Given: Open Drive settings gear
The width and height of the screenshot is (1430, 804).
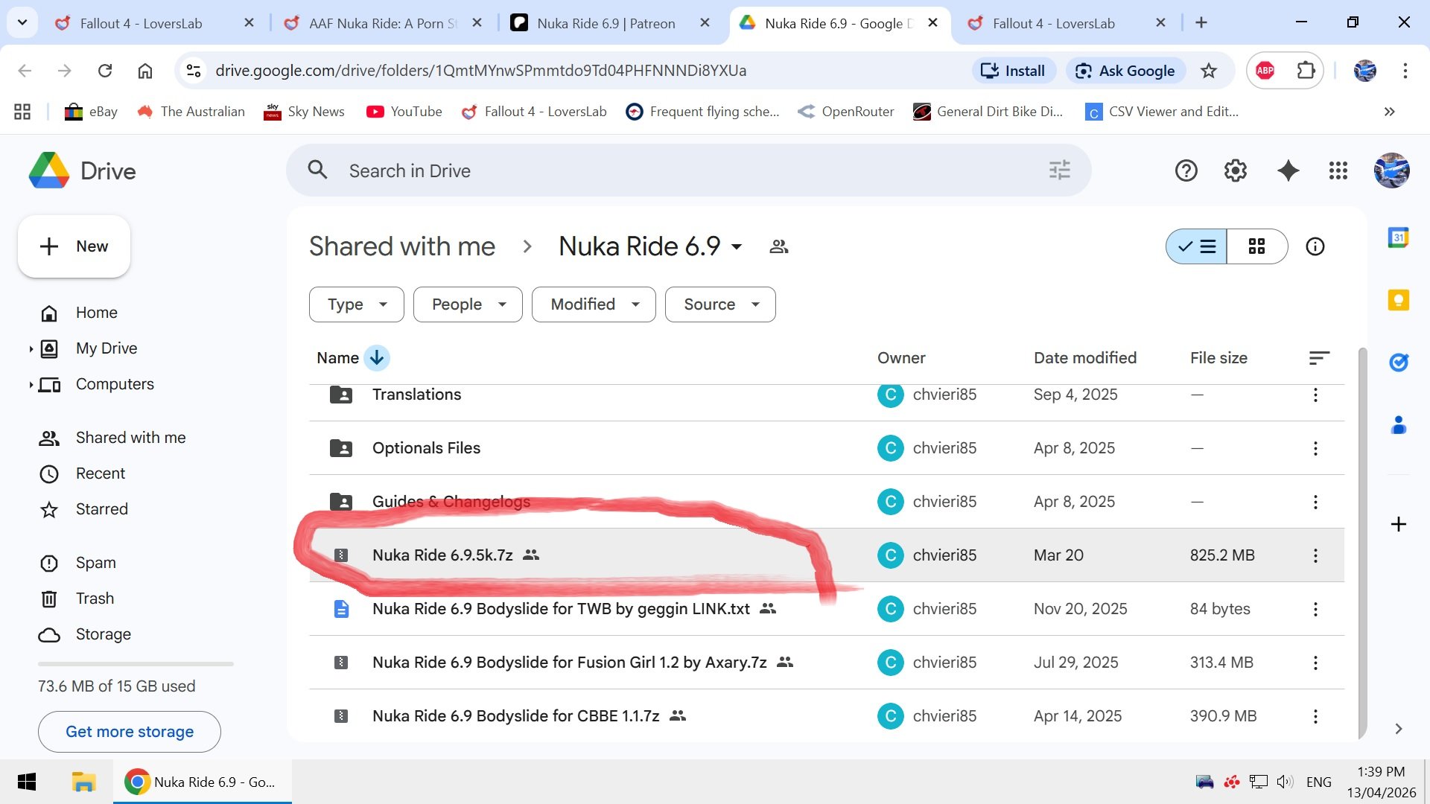Looking at the screenshot, I should (1236, 171).
